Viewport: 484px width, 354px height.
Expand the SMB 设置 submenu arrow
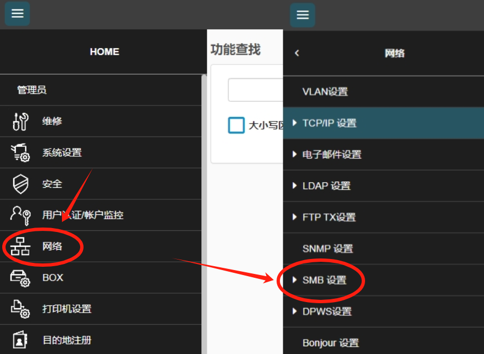[x=295, y=280]
